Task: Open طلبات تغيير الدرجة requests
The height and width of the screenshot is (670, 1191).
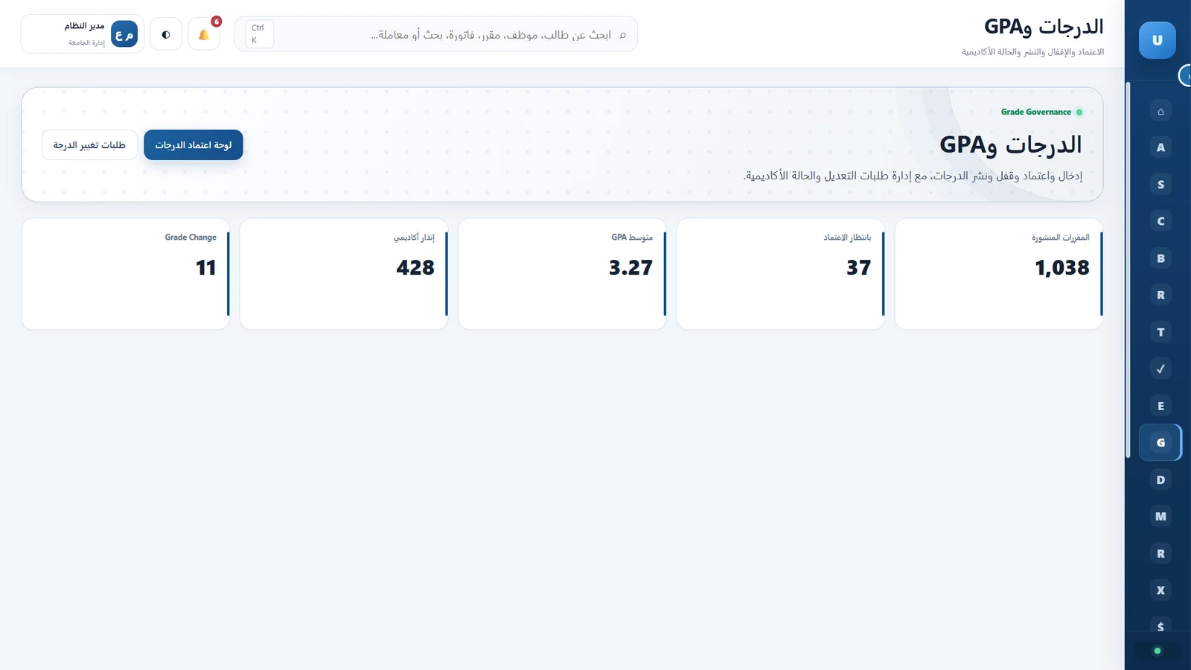Action: click(x=89, y=145)
